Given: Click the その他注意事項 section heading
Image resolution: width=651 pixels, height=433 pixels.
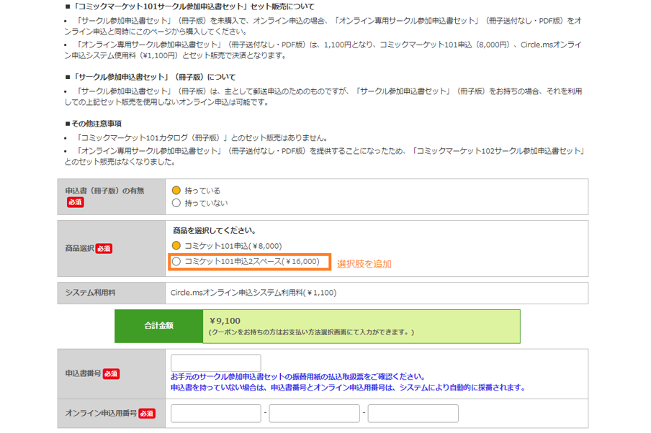Looking at the screenshot, I should coord(95,124).
